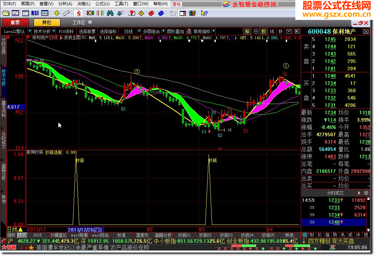Screen dimensions: 375x256
Task: Click the grid layout icon in chart toolbar
Action: click(256, 31)
